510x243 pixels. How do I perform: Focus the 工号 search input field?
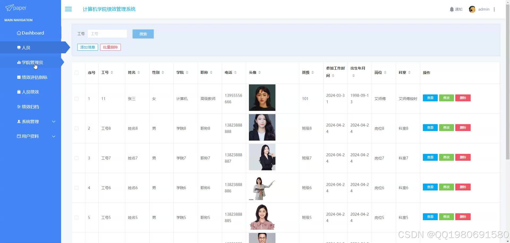[x=107, y=34]
